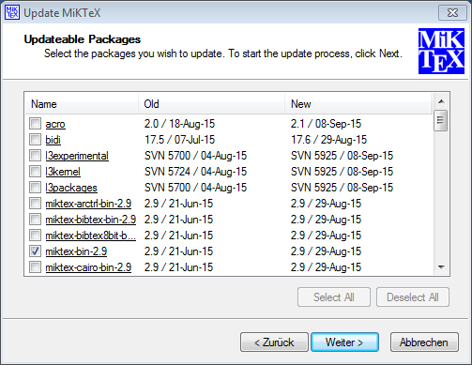Image resolution: width=472 pixels, height=365 pixels.
Task: Click the l3packages package name
Action: 71,188
